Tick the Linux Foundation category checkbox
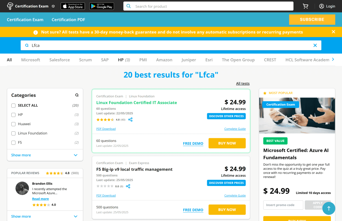 (13, 133)
